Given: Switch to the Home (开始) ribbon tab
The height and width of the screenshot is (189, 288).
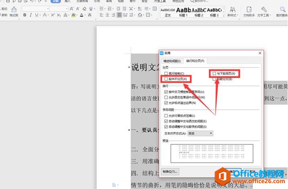Looking at the screenshot, I should 55,1.
